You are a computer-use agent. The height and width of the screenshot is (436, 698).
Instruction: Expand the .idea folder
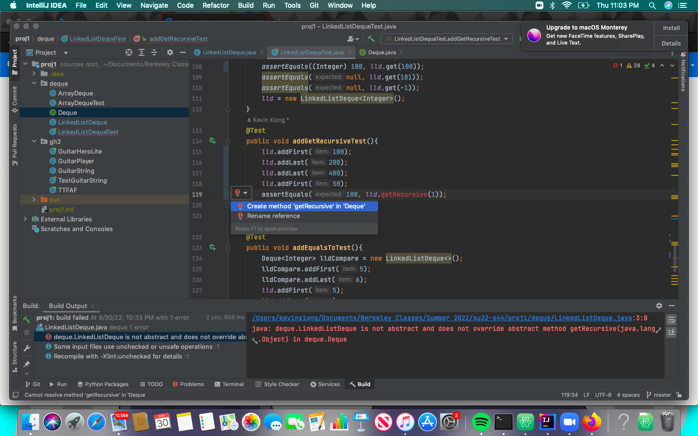[34, 74]
